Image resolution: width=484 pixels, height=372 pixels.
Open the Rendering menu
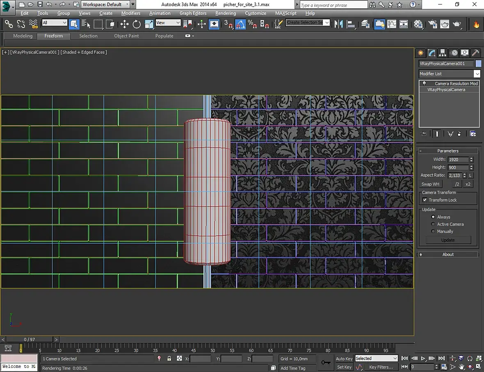(226, 13)
